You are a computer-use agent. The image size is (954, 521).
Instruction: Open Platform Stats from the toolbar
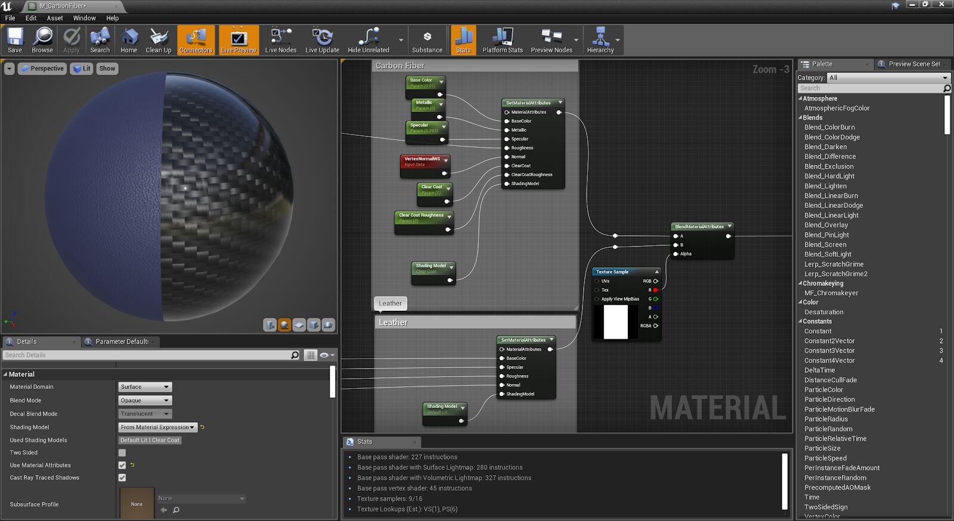(502, 40)
